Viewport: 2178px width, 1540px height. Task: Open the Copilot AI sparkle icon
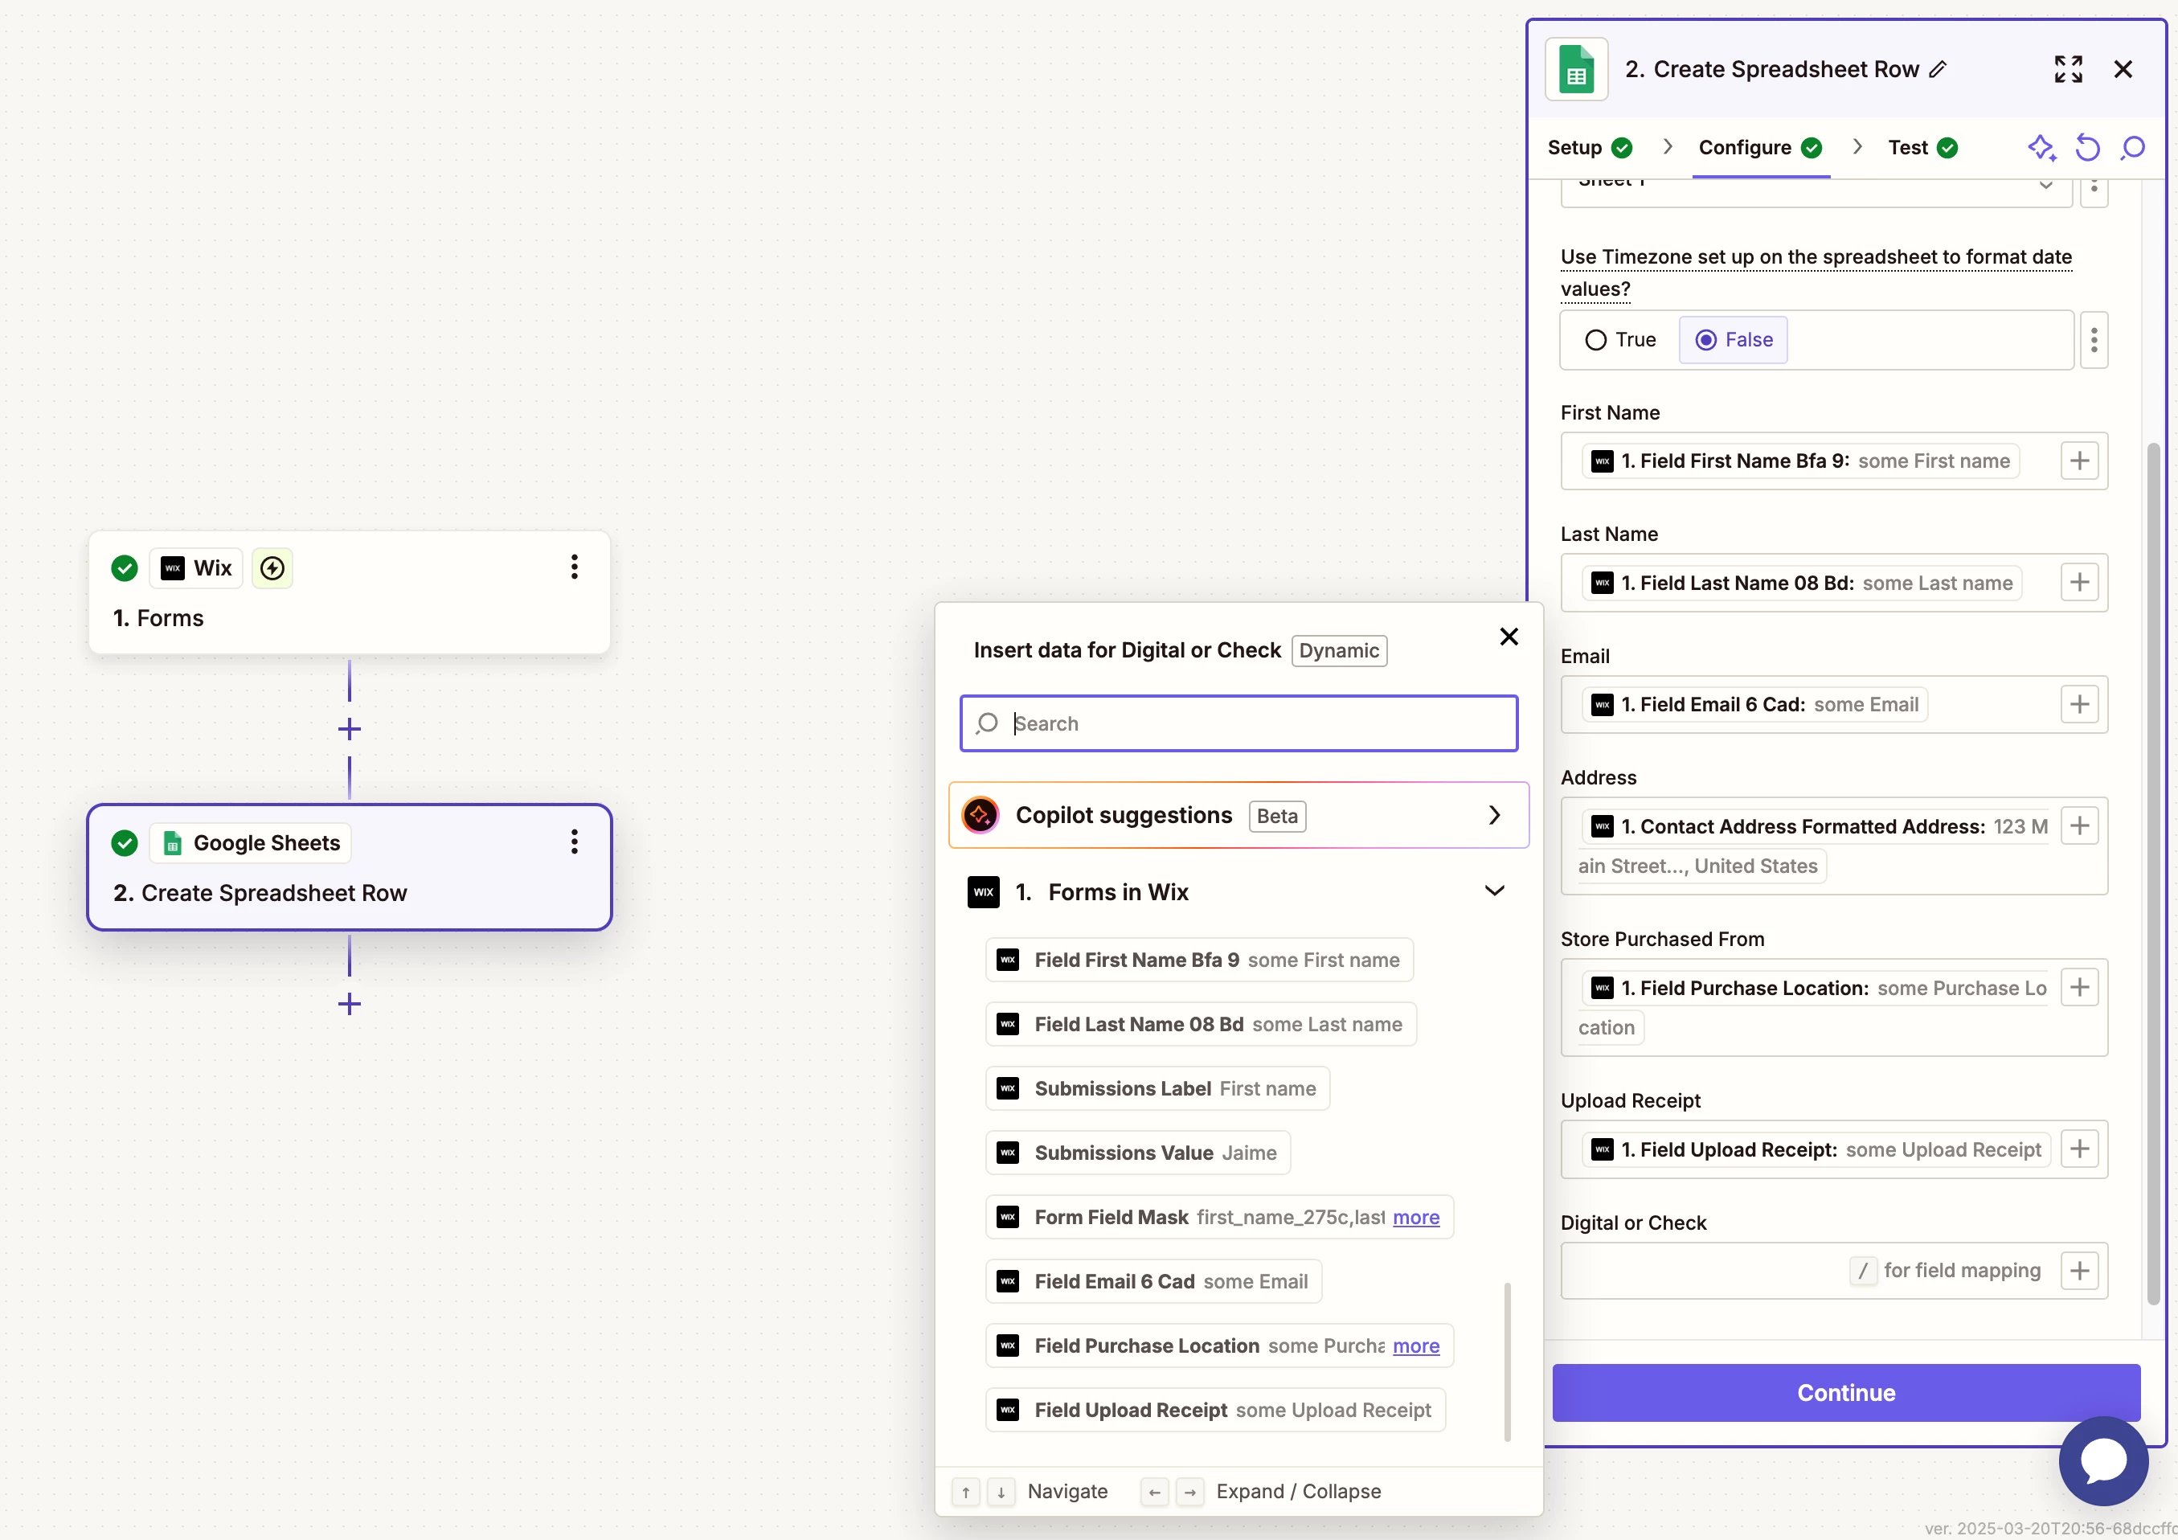click(2041, 147)
